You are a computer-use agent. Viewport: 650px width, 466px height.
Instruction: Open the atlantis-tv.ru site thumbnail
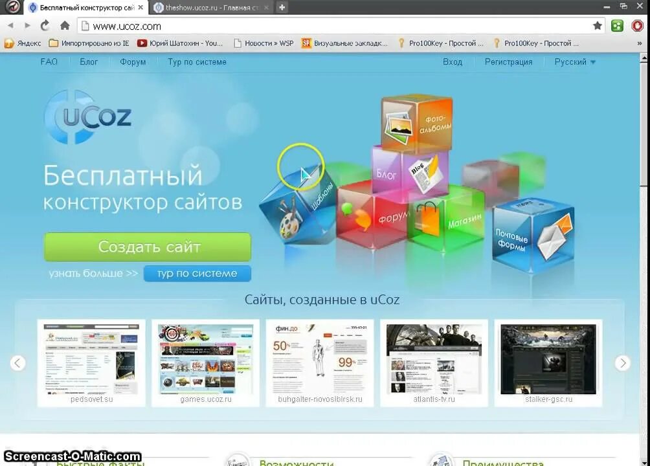pyautogui.click(x=434, y=363)
